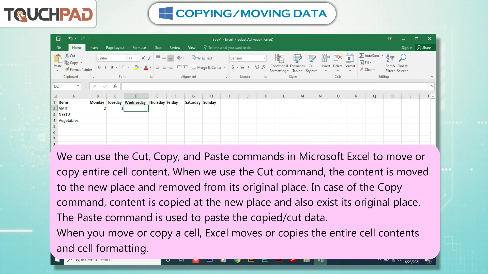488x274 pixels.
Task: Switch to the Data tab
Action: click(158, 48)
